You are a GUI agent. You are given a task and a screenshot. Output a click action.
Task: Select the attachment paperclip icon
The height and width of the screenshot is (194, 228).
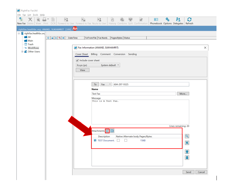[x=107, y=131]
